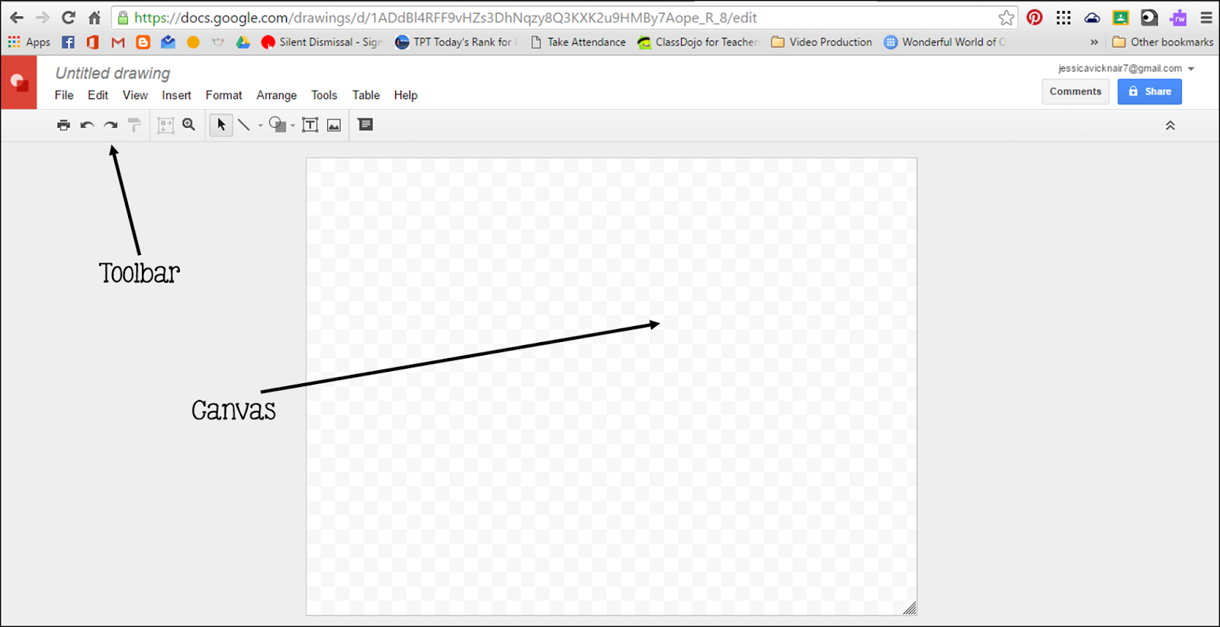Screen dimensions: 1220x627
Task: Select the Paint format roller tool
Action: (134, 125)
